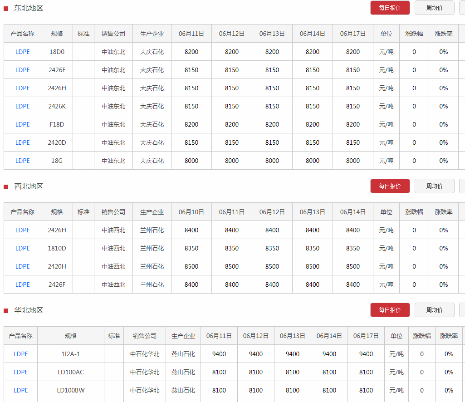The height and width of the screenshot is (402, 465).
Task: Switch to 周均价 tab in 东北地区 section
Action: pyautogui.click(x=434, y=8)
